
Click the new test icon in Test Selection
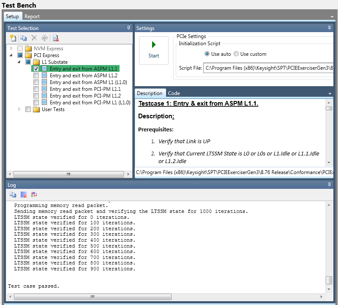13,38
